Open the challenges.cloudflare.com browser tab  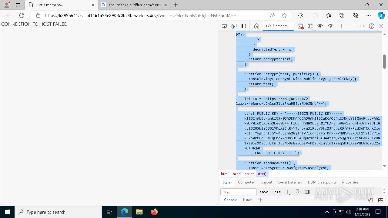tap(135, 5)
